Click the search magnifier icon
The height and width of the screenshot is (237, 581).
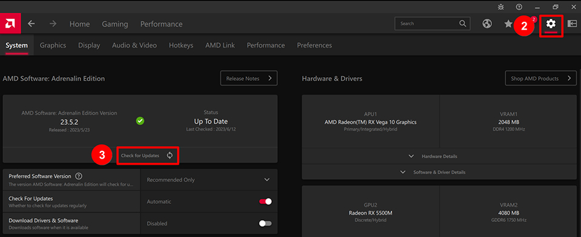click(x=462, y=24)
